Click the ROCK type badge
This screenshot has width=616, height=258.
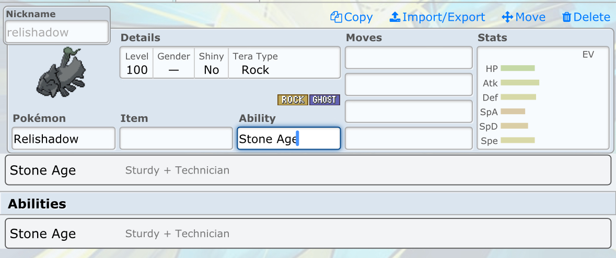coord(293,100)
